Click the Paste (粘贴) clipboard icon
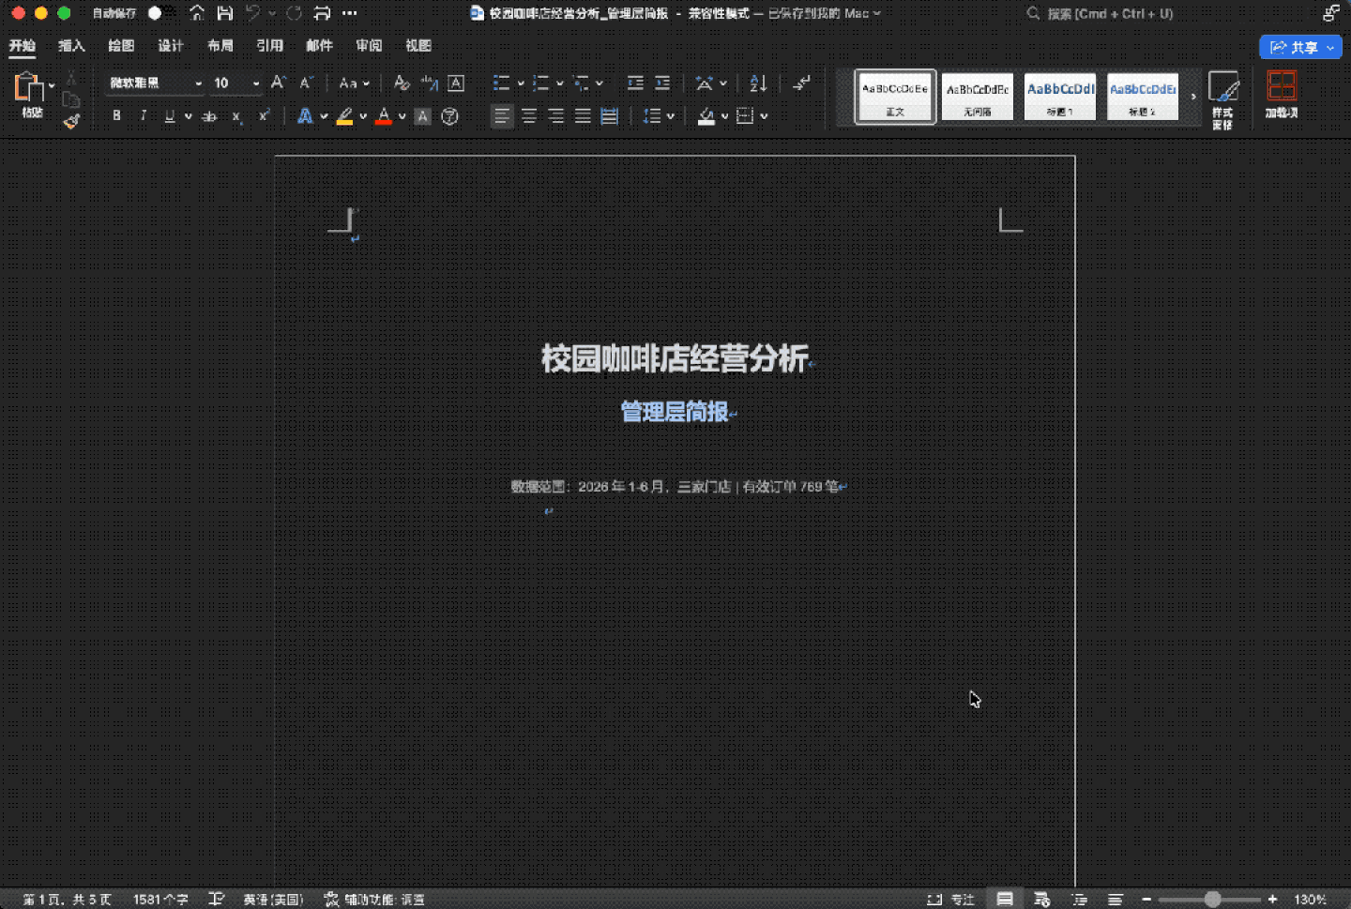Viewport: 1351px width, 909px height. 28,87
